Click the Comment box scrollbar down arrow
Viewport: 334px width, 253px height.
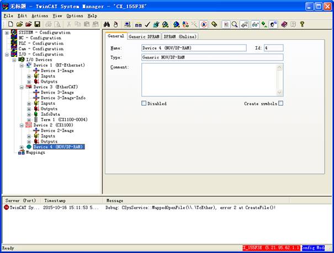[x=280, y=93]
